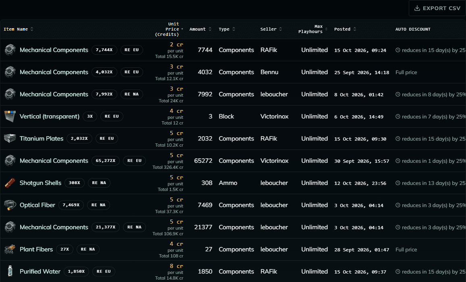Click the Shotgun Shells item icon

coord(10,183)
